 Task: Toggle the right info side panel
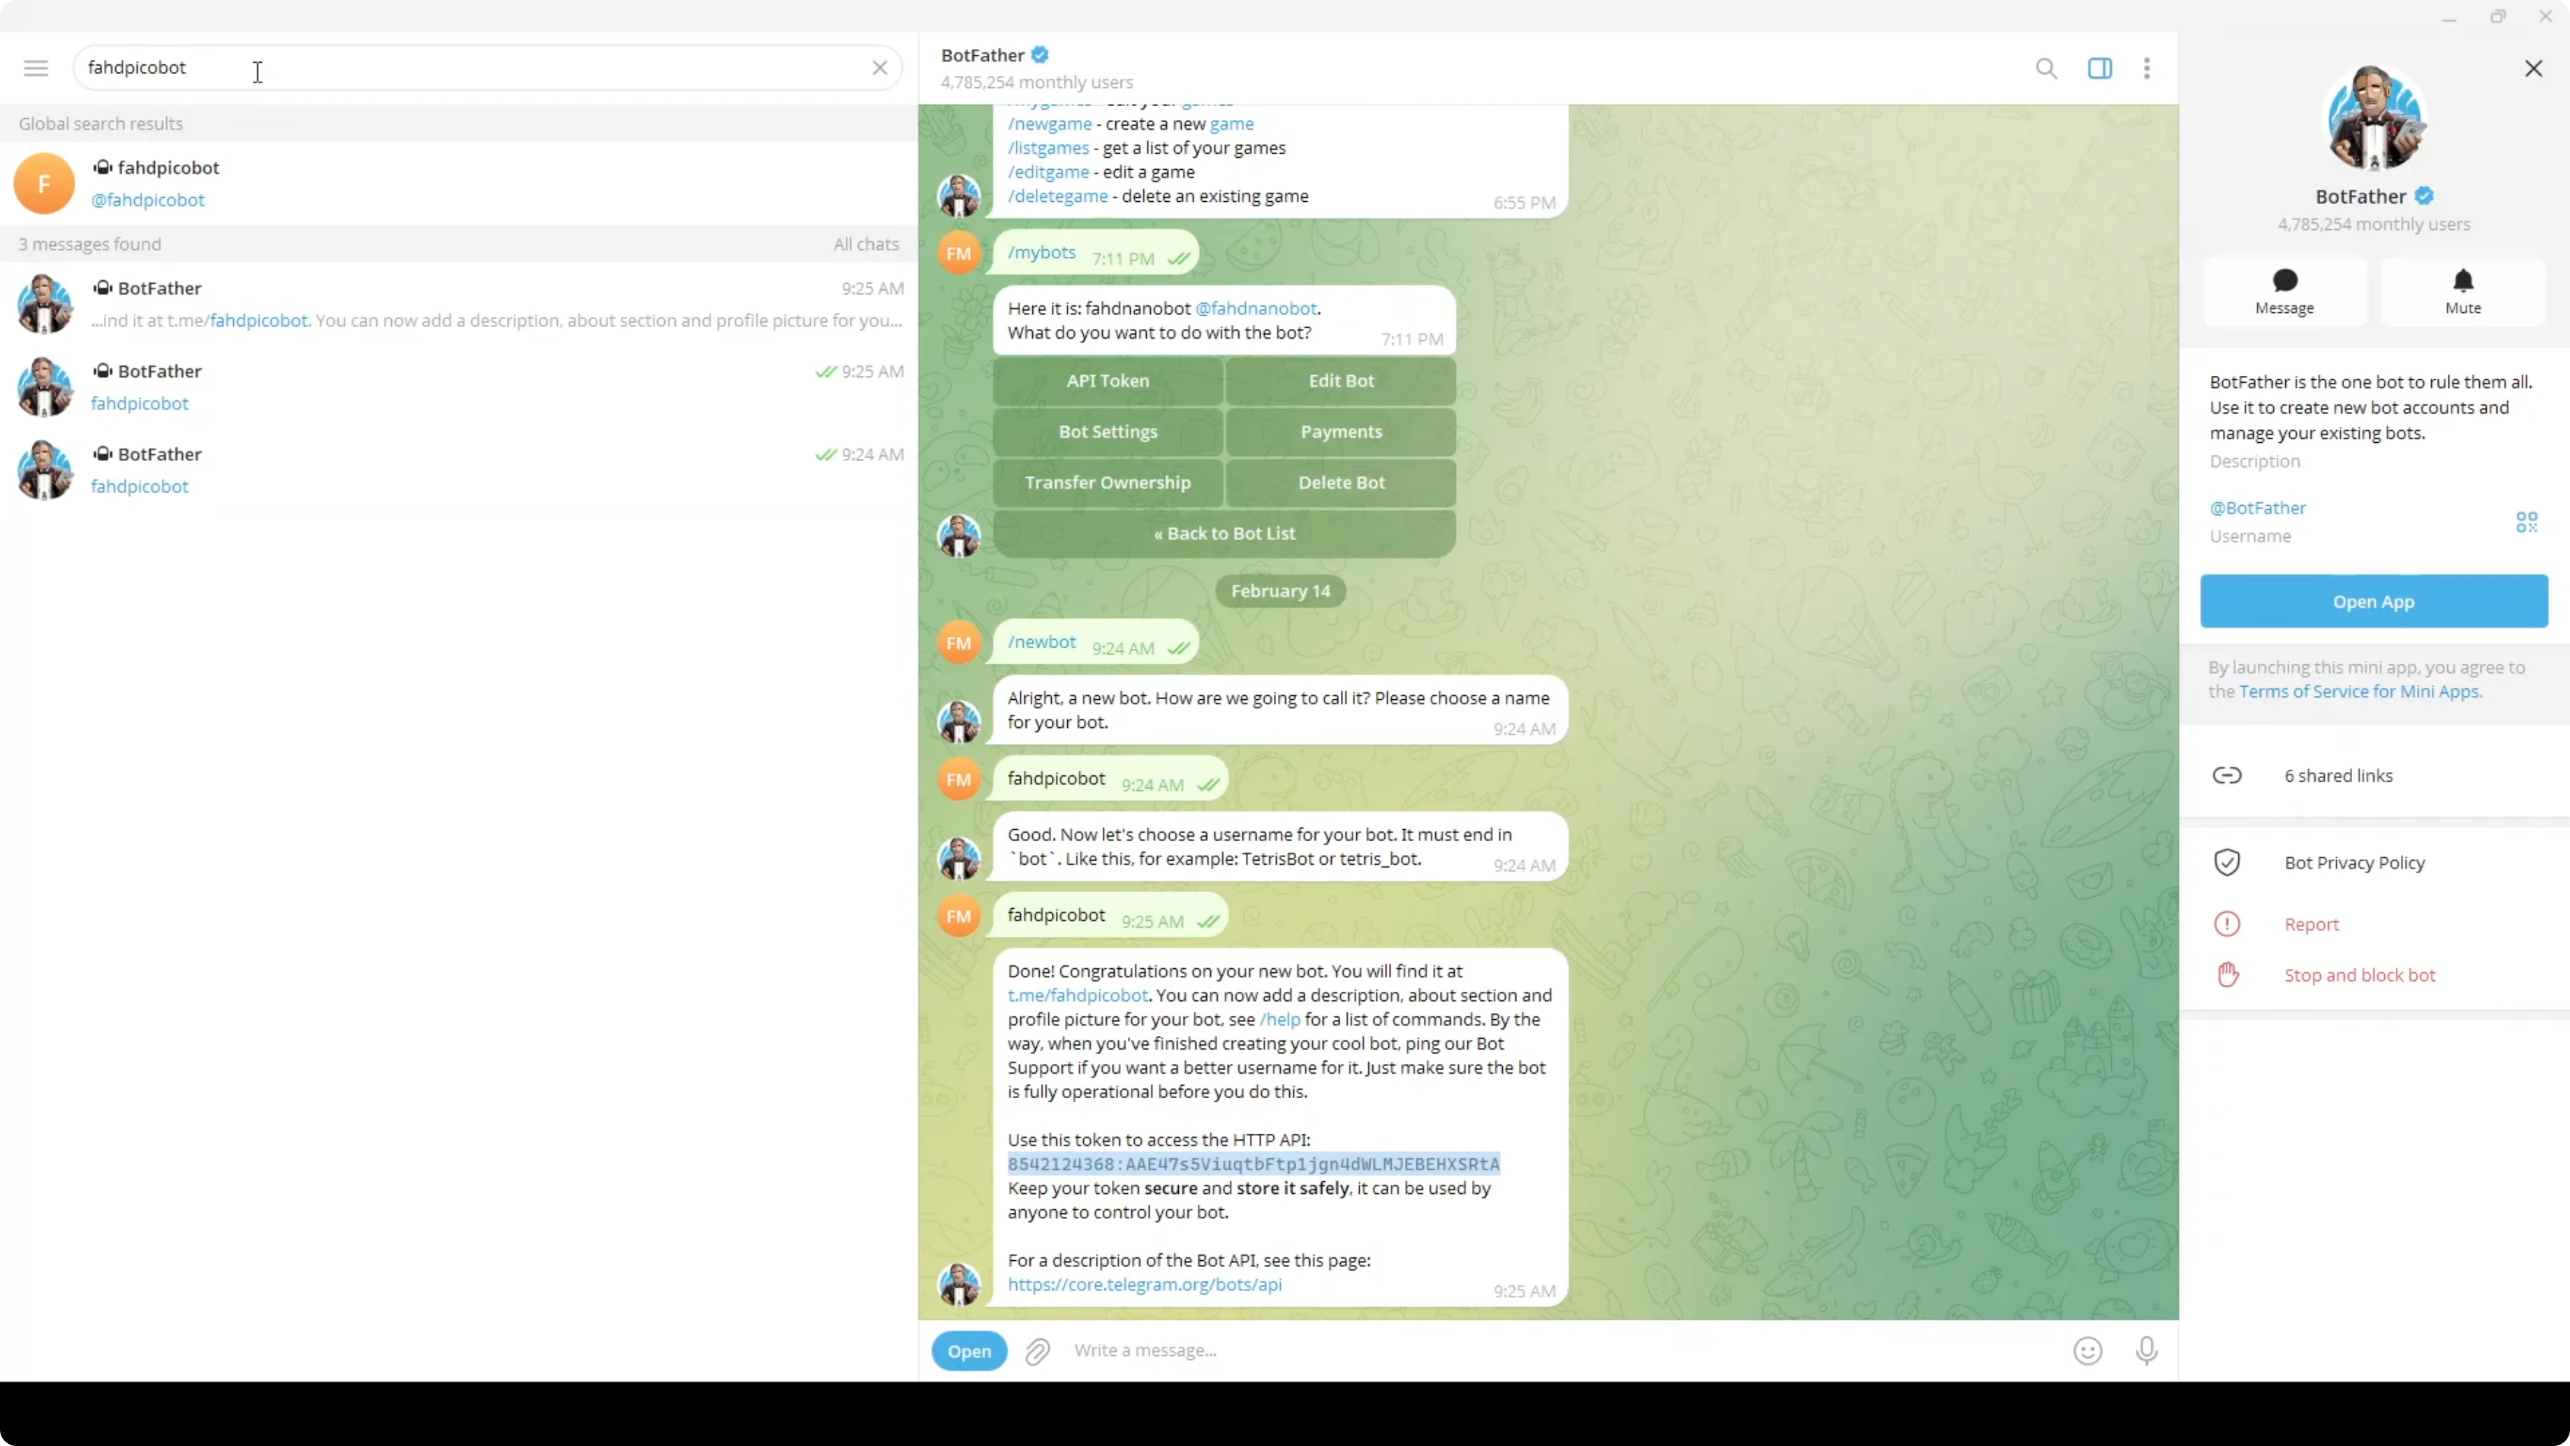pyautogui.click(x=2099, y=68)
